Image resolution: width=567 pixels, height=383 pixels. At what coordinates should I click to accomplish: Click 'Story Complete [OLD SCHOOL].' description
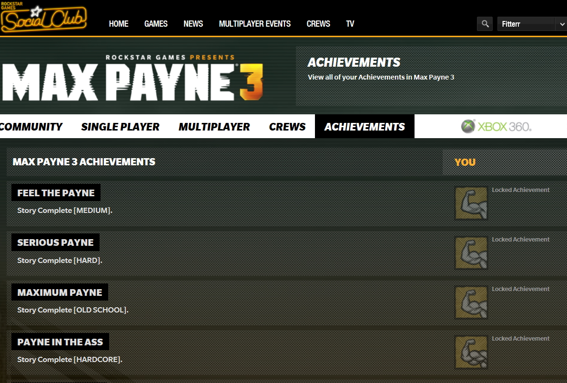(x=73, y=310)
